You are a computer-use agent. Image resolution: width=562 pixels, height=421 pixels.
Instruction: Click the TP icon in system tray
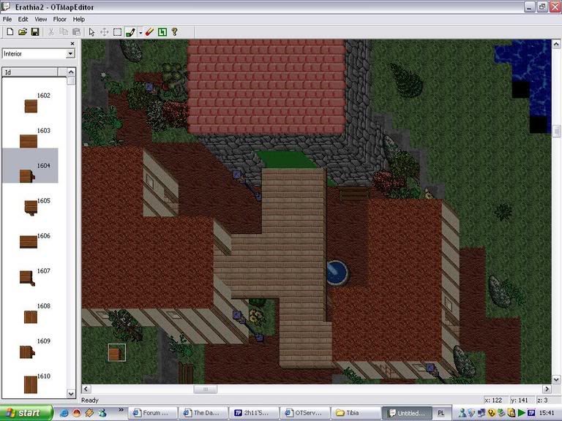click(x=531, y=413)
